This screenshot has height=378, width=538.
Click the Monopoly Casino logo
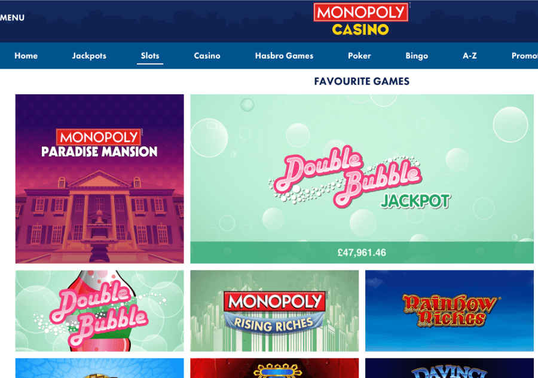360,19
